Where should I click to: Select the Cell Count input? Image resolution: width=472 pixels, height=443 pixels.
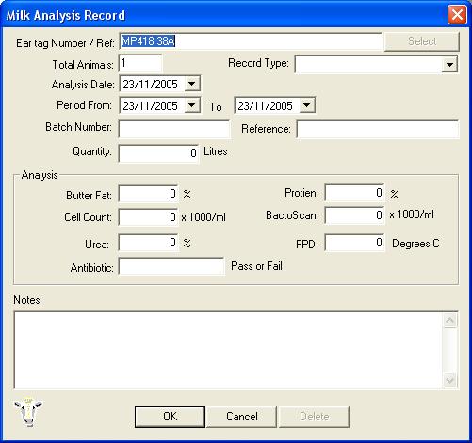tap(148, 216)
